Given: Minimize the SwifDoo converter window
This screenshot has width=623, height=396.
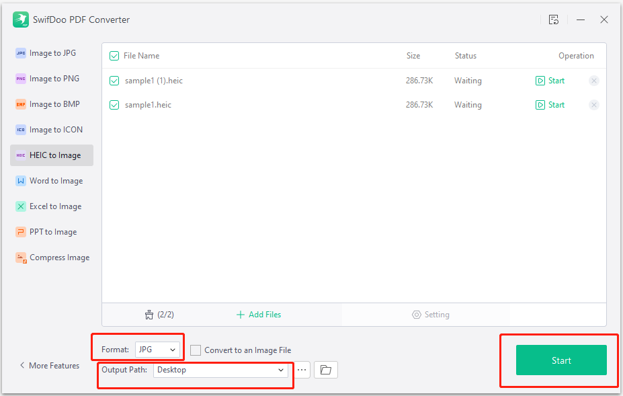Looking at the screenshot, I should click(581, 19).
